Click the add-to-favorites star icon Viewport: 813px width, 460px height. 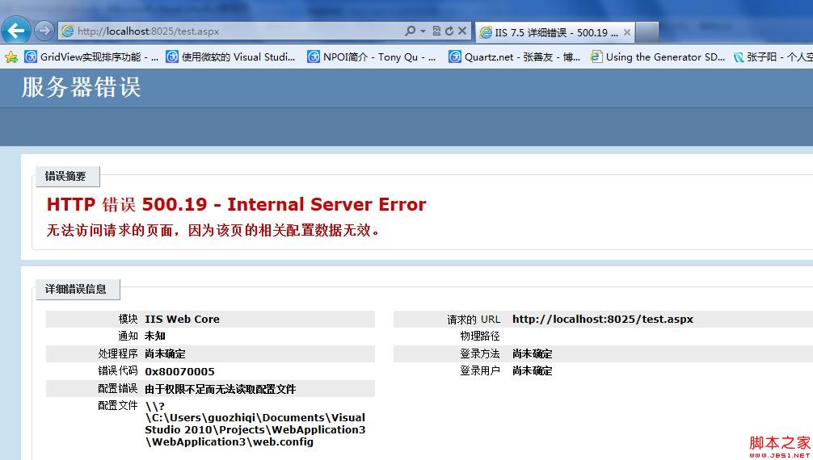(11, 57)
